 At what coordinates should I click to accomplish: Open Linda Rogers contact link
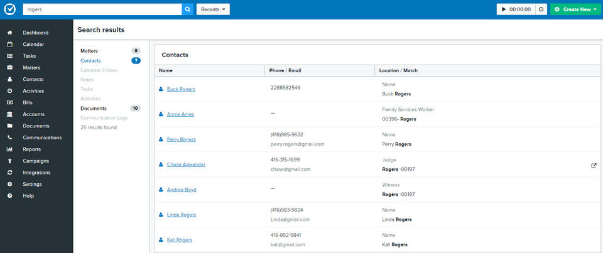click(182, 215)
